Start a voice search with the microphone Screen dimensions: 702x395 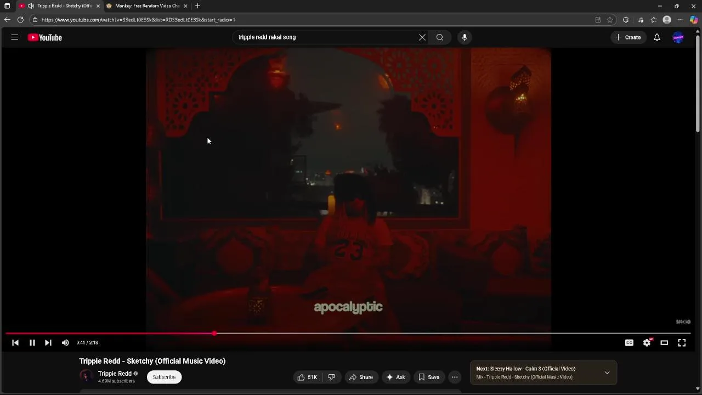(465, 37)
